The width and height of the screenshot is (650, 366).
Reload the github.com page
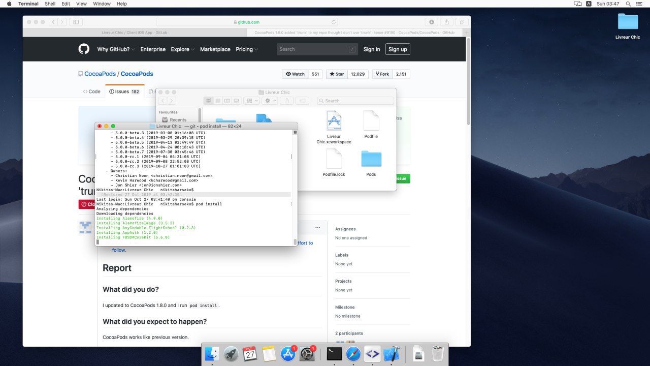tap(334, 22)
